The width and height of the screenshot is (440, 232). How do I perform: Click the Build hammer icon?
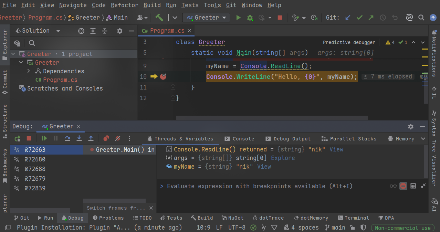[x=159, y=18]
